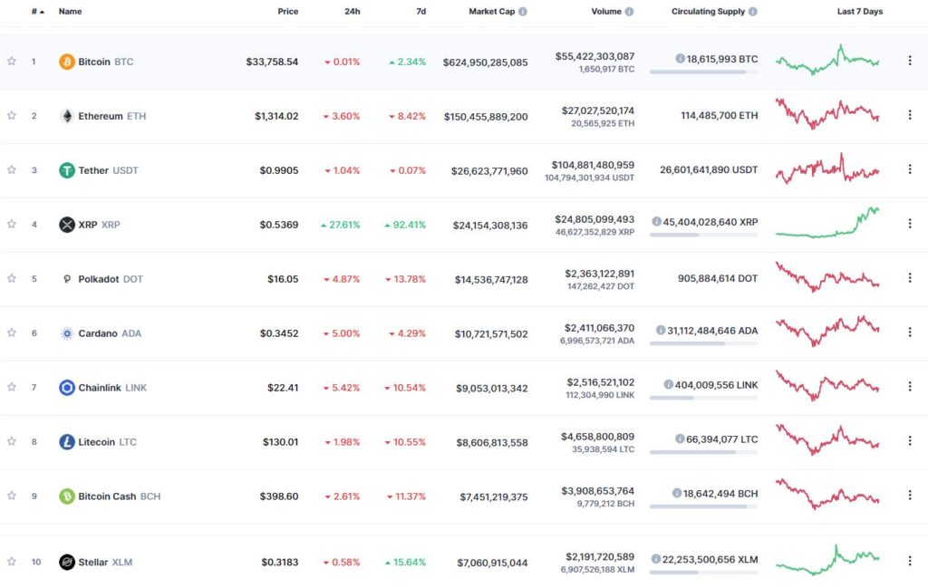Image resolution: width=928 pixels, height=588 pixels.
Task: Click the Litecoin coin logo
Action: [x=67, y=442]
